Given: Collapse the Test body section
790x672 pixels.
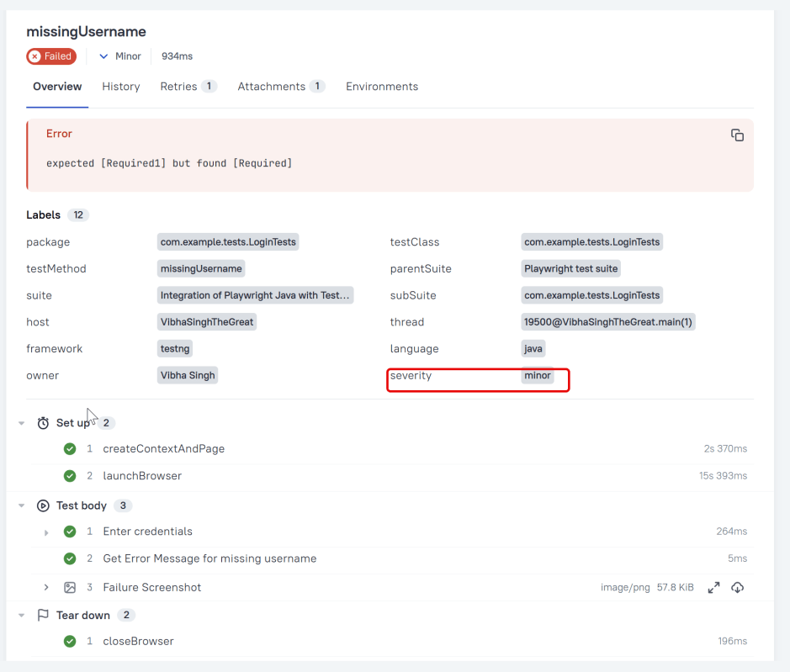Looking at the screenshot, I should (x=22, y=505).
